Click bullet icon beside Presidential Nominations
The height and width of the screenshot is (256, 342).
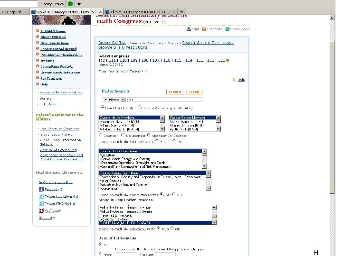pos(38,54)
